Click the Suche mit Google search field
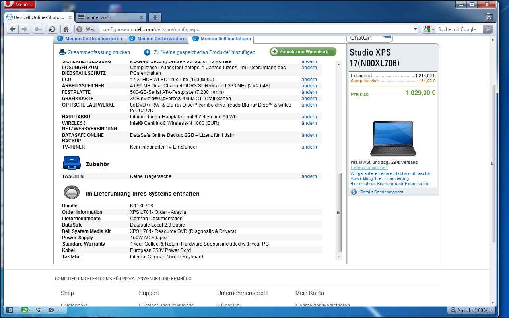Screen dimensions: 509x318 coord(459,29)
